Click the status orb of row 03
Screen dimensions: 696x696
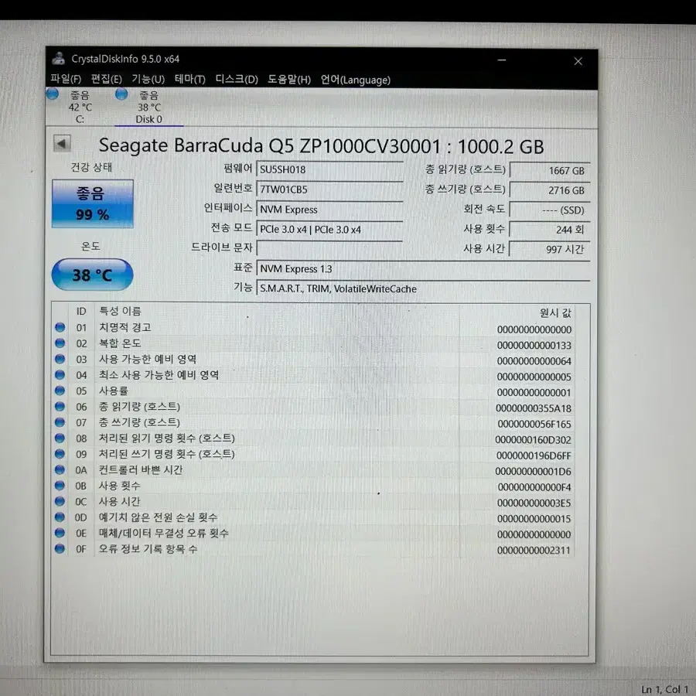pos(60,359)
